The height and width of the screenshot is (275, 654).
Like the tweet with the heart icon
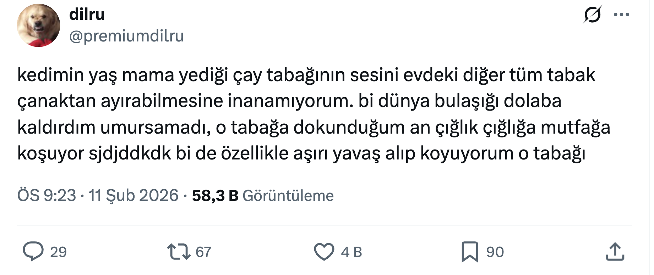click(x=324, y=252)
